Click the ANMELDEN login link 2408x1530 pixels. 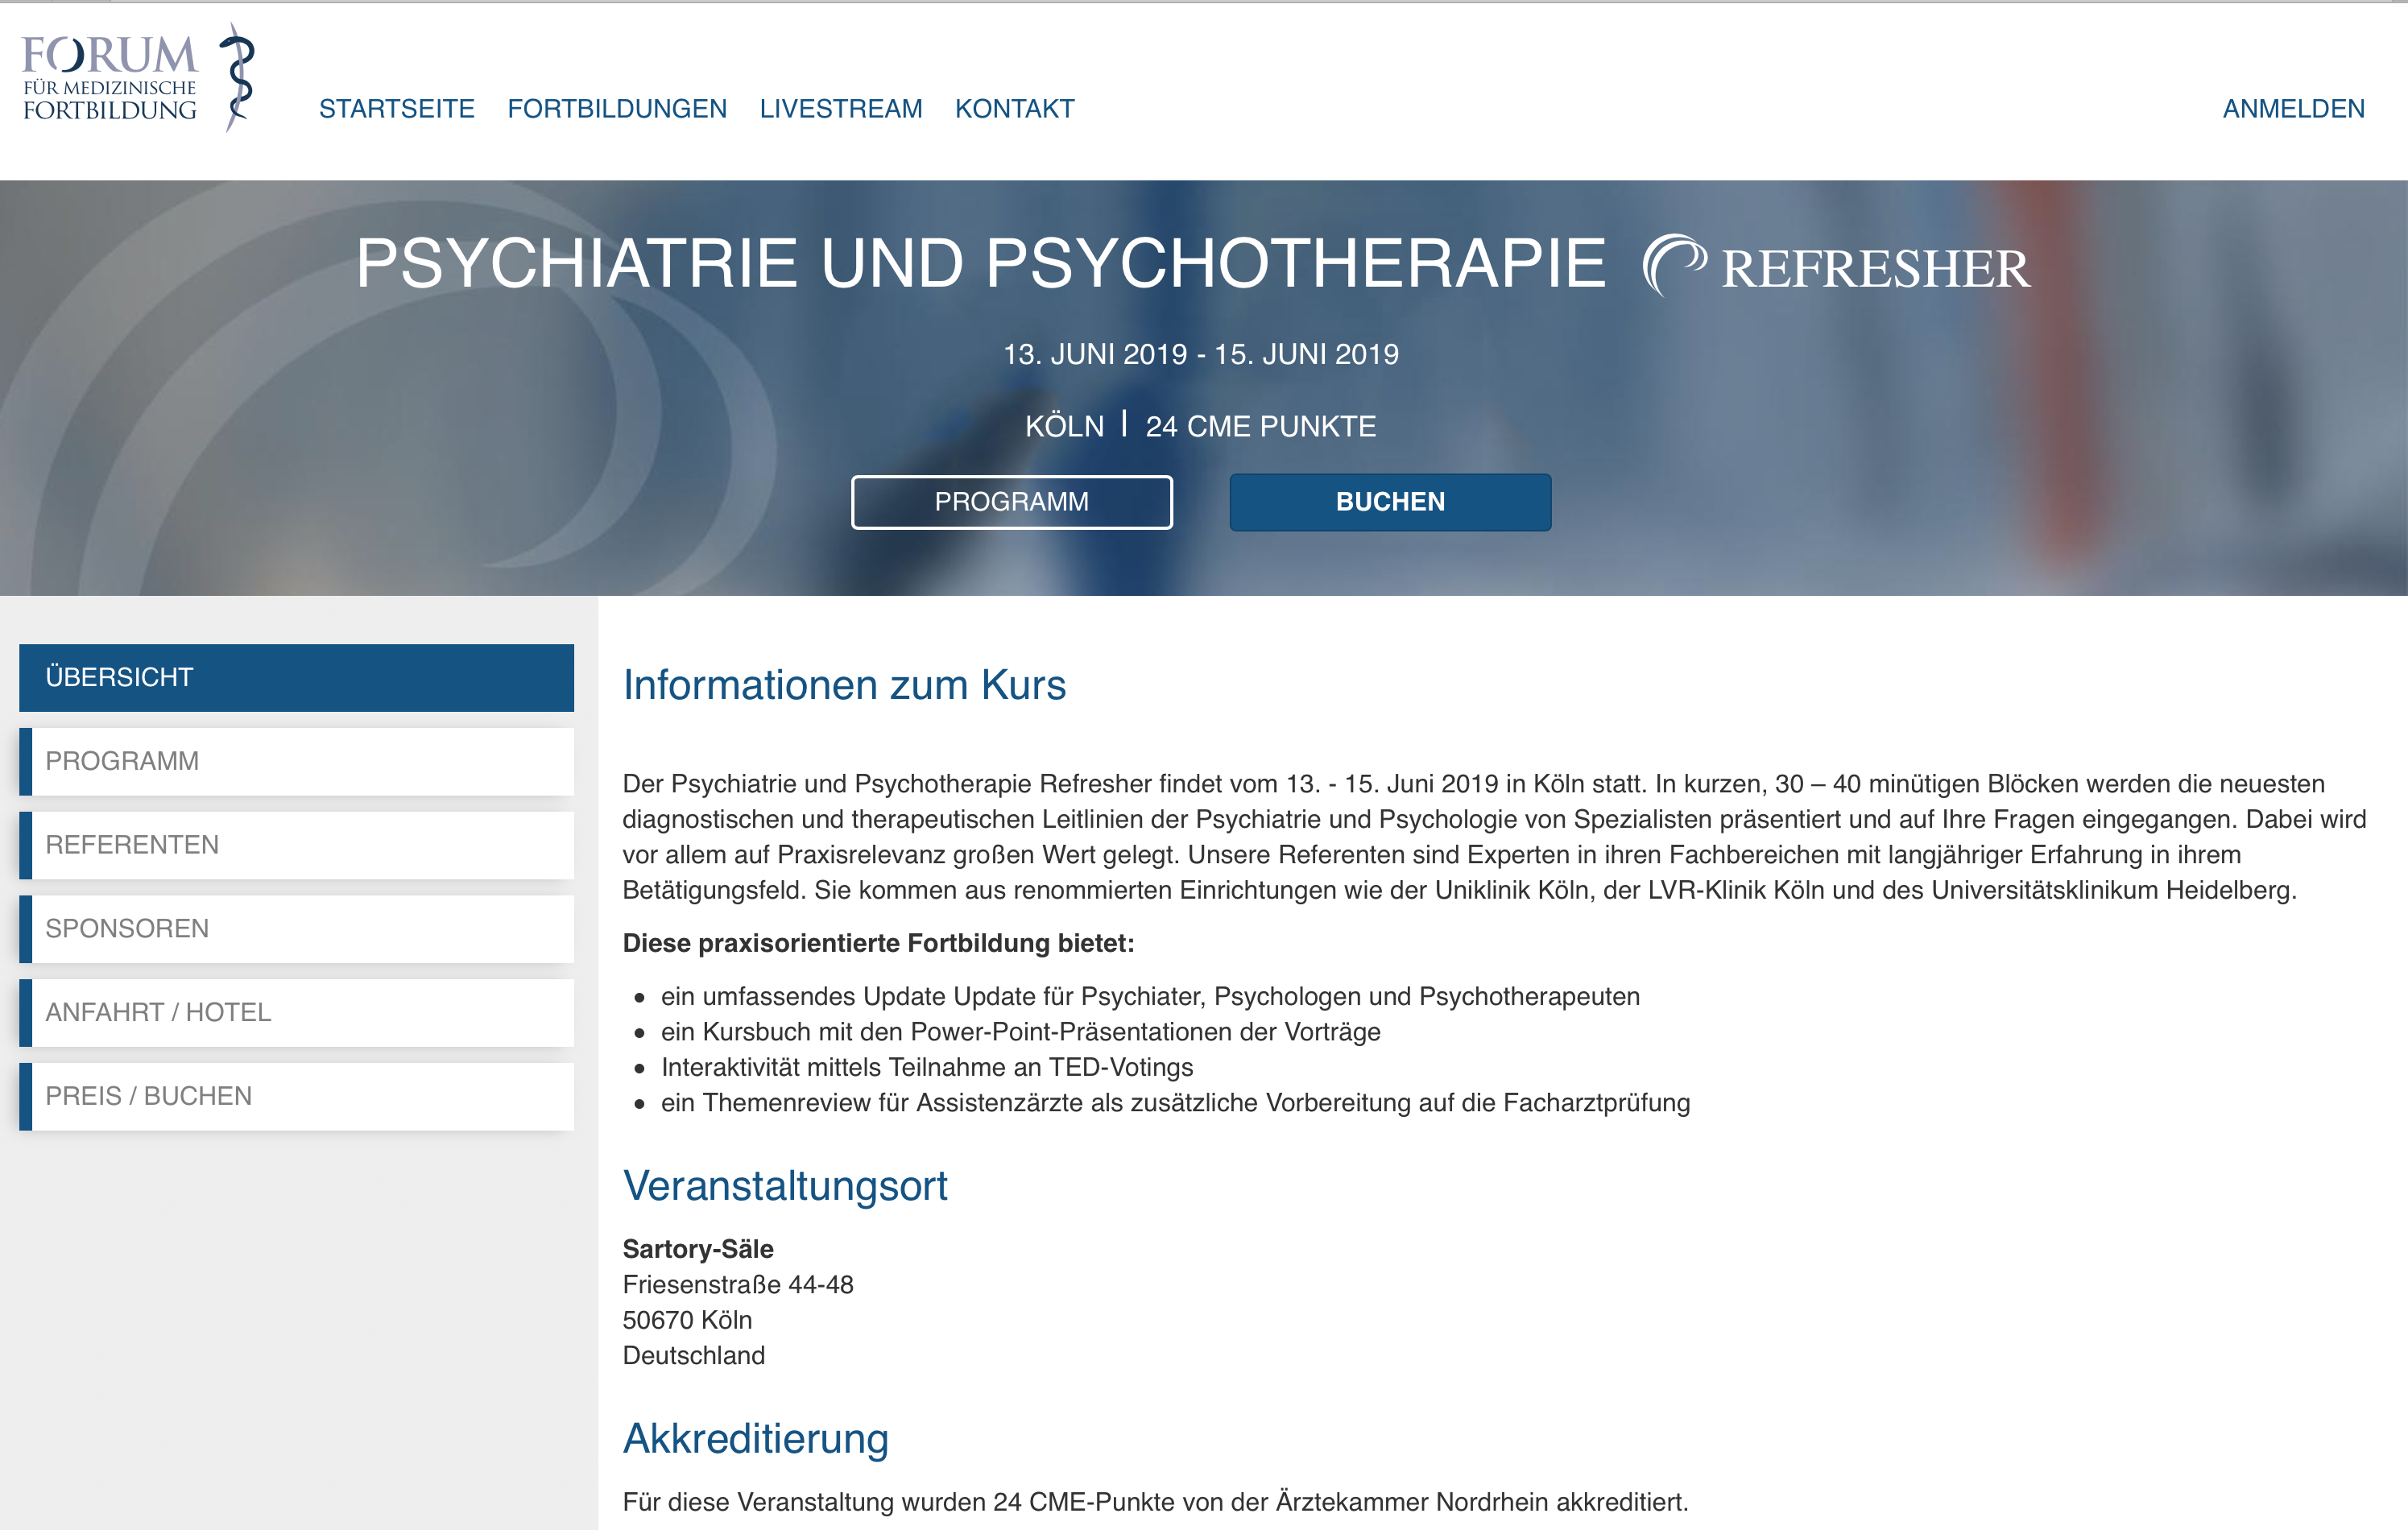coord(2293,109)
